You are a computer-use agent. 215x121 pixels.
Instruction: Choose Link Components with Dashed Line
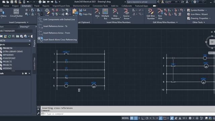[57, 19]
